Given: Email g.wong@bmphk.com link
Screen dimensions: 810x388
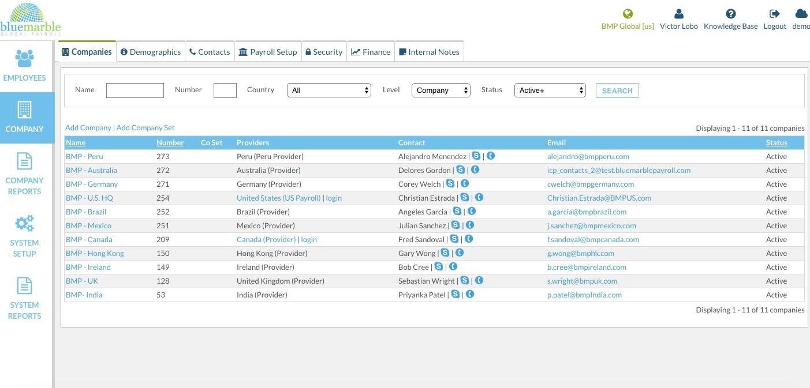Looking at the screenshot, I should coord(581,253).
